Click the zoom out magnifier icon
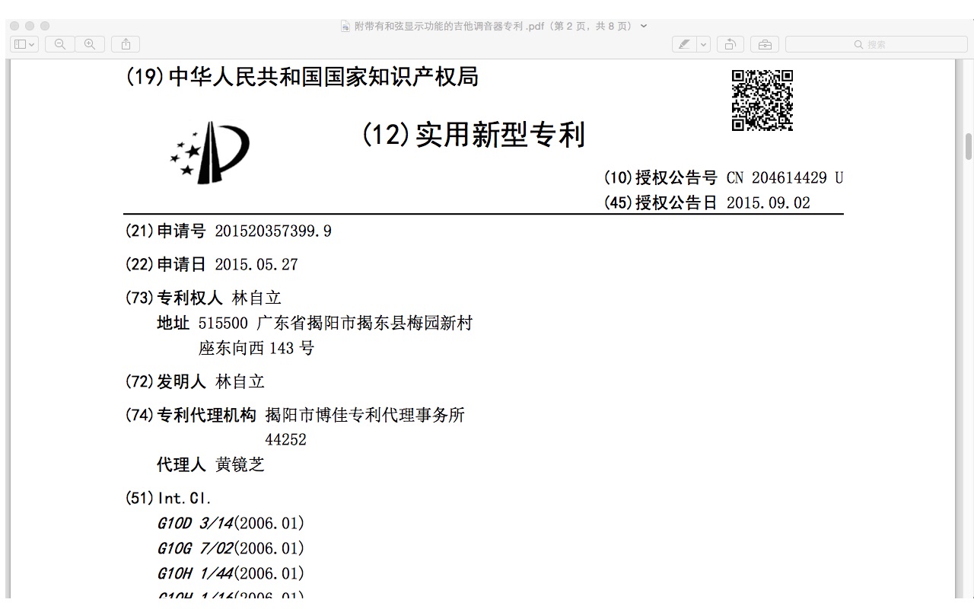The height and width of the screenshot is (609, 974). [x=60, y=44]
